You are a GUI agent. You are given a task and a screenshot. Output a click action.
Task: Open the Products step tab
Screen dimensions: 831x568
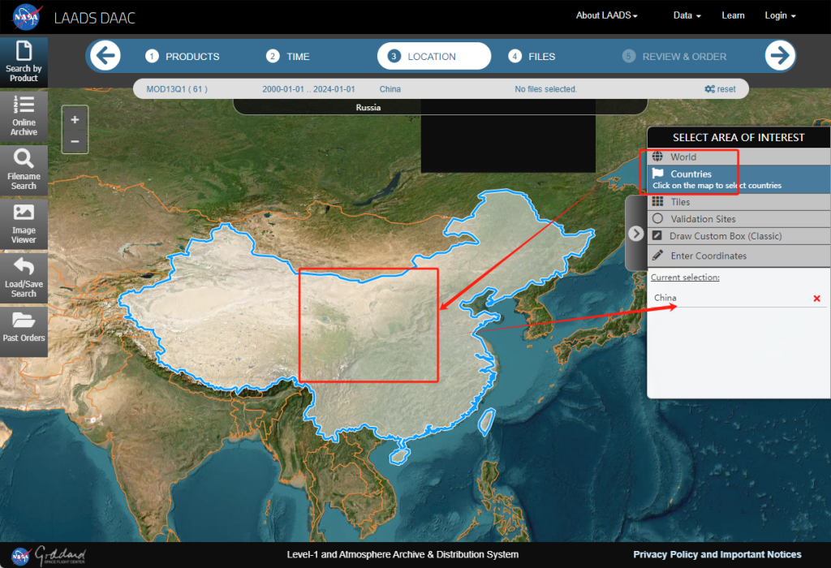click(x=183, y=56)
